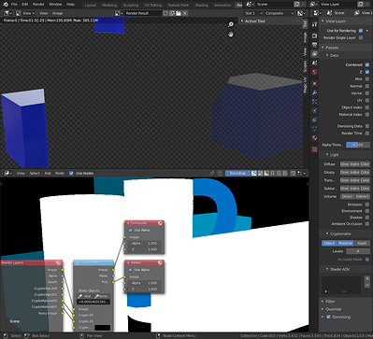Image resolution: width=373 pixels, height=339 pixels.
Task: Open the View Layer properties tab icon
Action: pos(314,54)
